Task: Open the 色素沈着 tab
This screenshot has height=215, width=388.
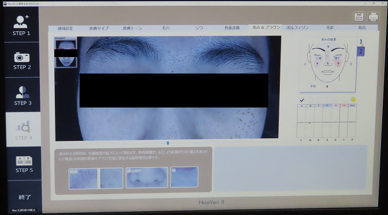Action: (x=232, y=28)
